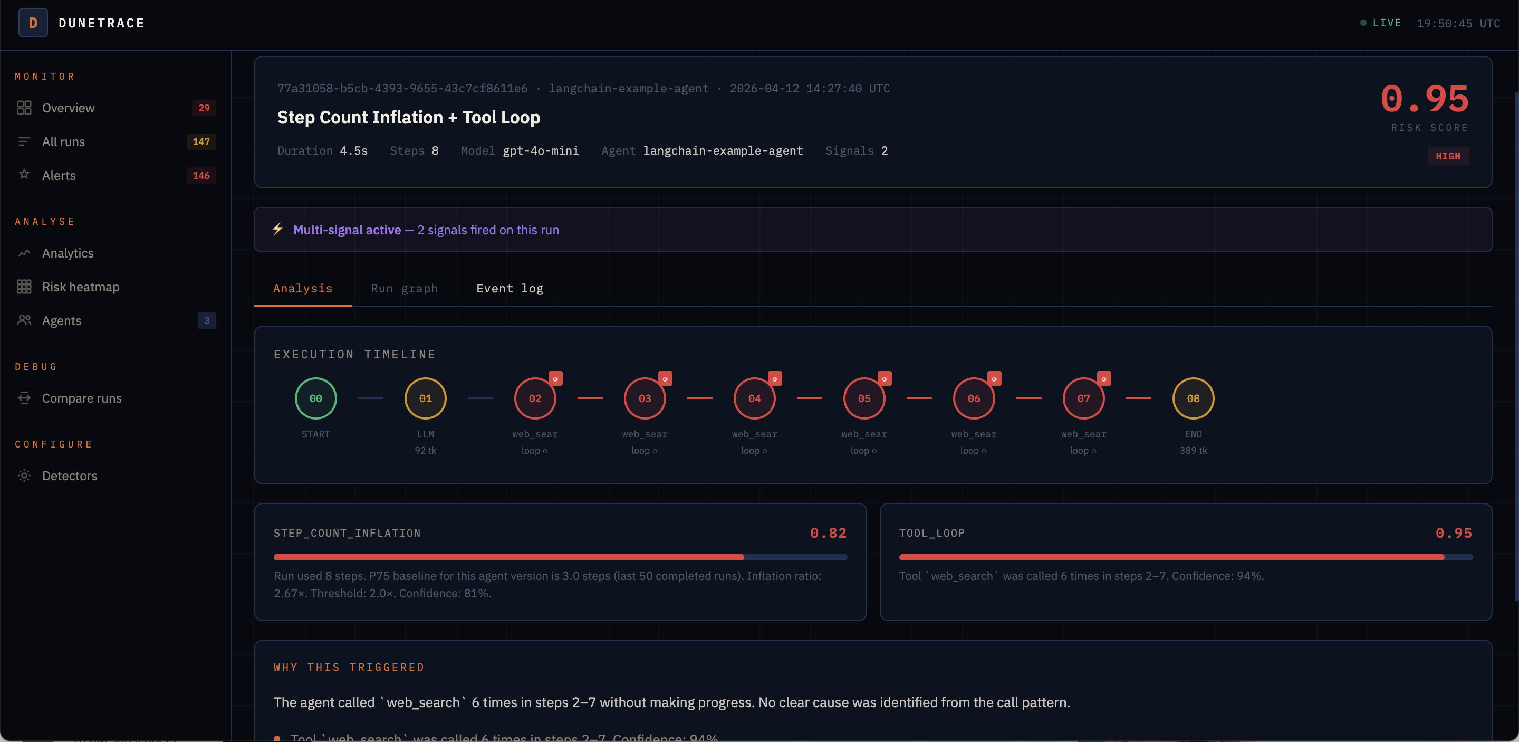
Task: Click the Dunetrace D logo icon
Action: coord(33,23)
